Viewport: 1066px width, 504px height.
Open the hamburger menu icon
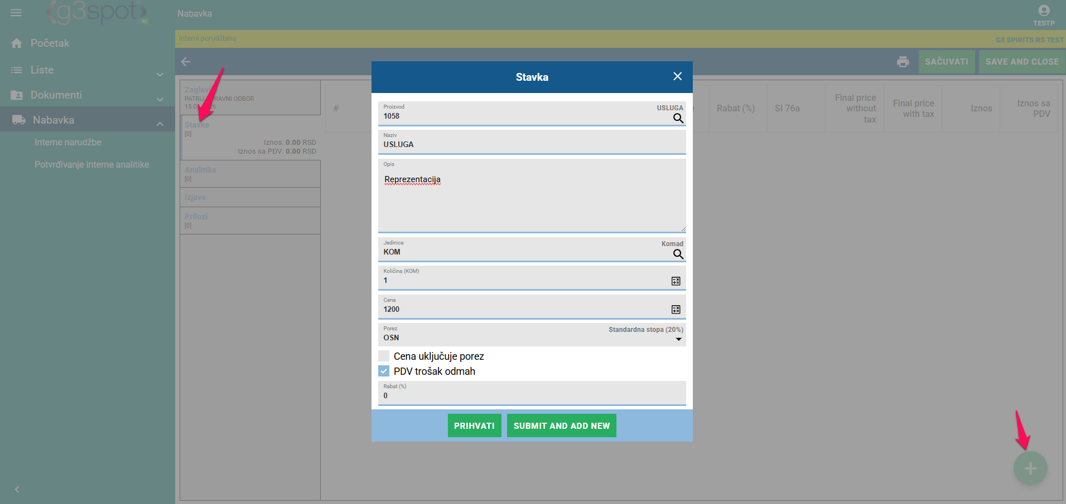pyautogui.click(x=16, y=13)
